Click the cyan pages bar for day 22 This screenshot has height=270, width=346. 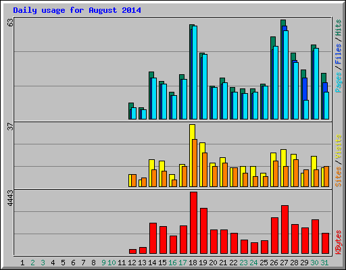click(x=235, y=105)
